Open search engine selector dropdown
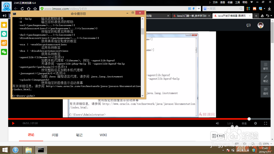 (206, 8)
